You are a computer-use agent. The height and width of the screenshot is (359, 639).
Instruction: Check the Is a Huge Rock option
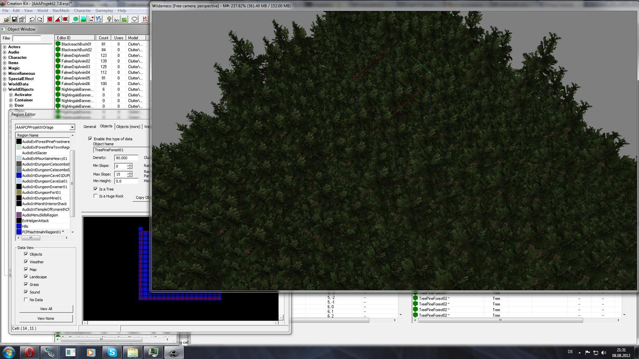coord(95,196)
